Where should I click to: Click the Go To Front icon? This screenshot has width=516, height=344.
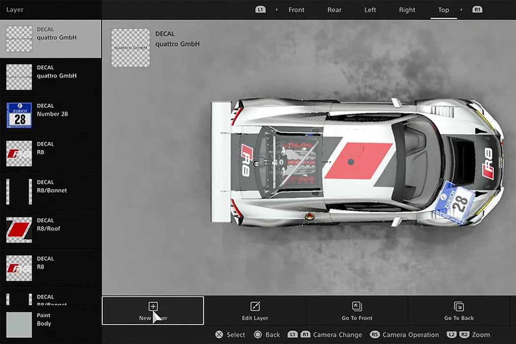357,307
